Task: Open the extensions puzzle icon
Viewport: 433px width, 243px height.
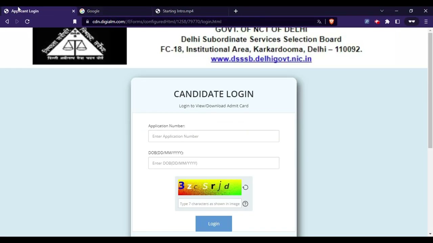Action: click(387, 22)
